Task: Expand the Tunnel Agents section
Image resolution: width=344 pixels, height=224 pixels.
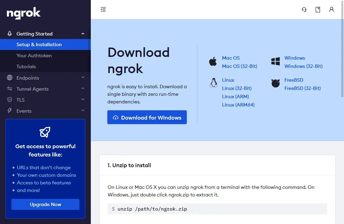Action: tap(83, 89)
